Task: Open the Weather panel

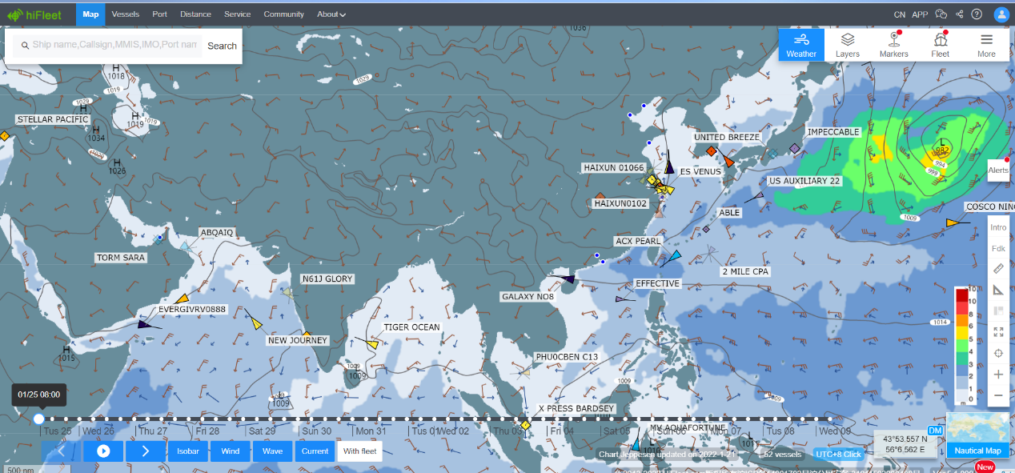Action: click(801, 45)
